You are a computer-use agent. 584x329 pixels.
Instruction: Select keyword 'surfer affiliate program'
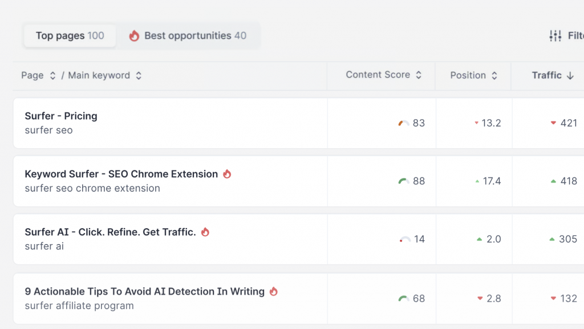pos(79,306)
